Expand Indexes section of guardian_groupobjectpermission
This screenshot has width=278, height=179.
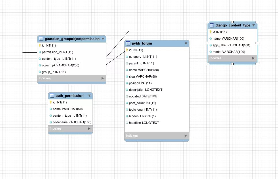[x=103, y=78]
